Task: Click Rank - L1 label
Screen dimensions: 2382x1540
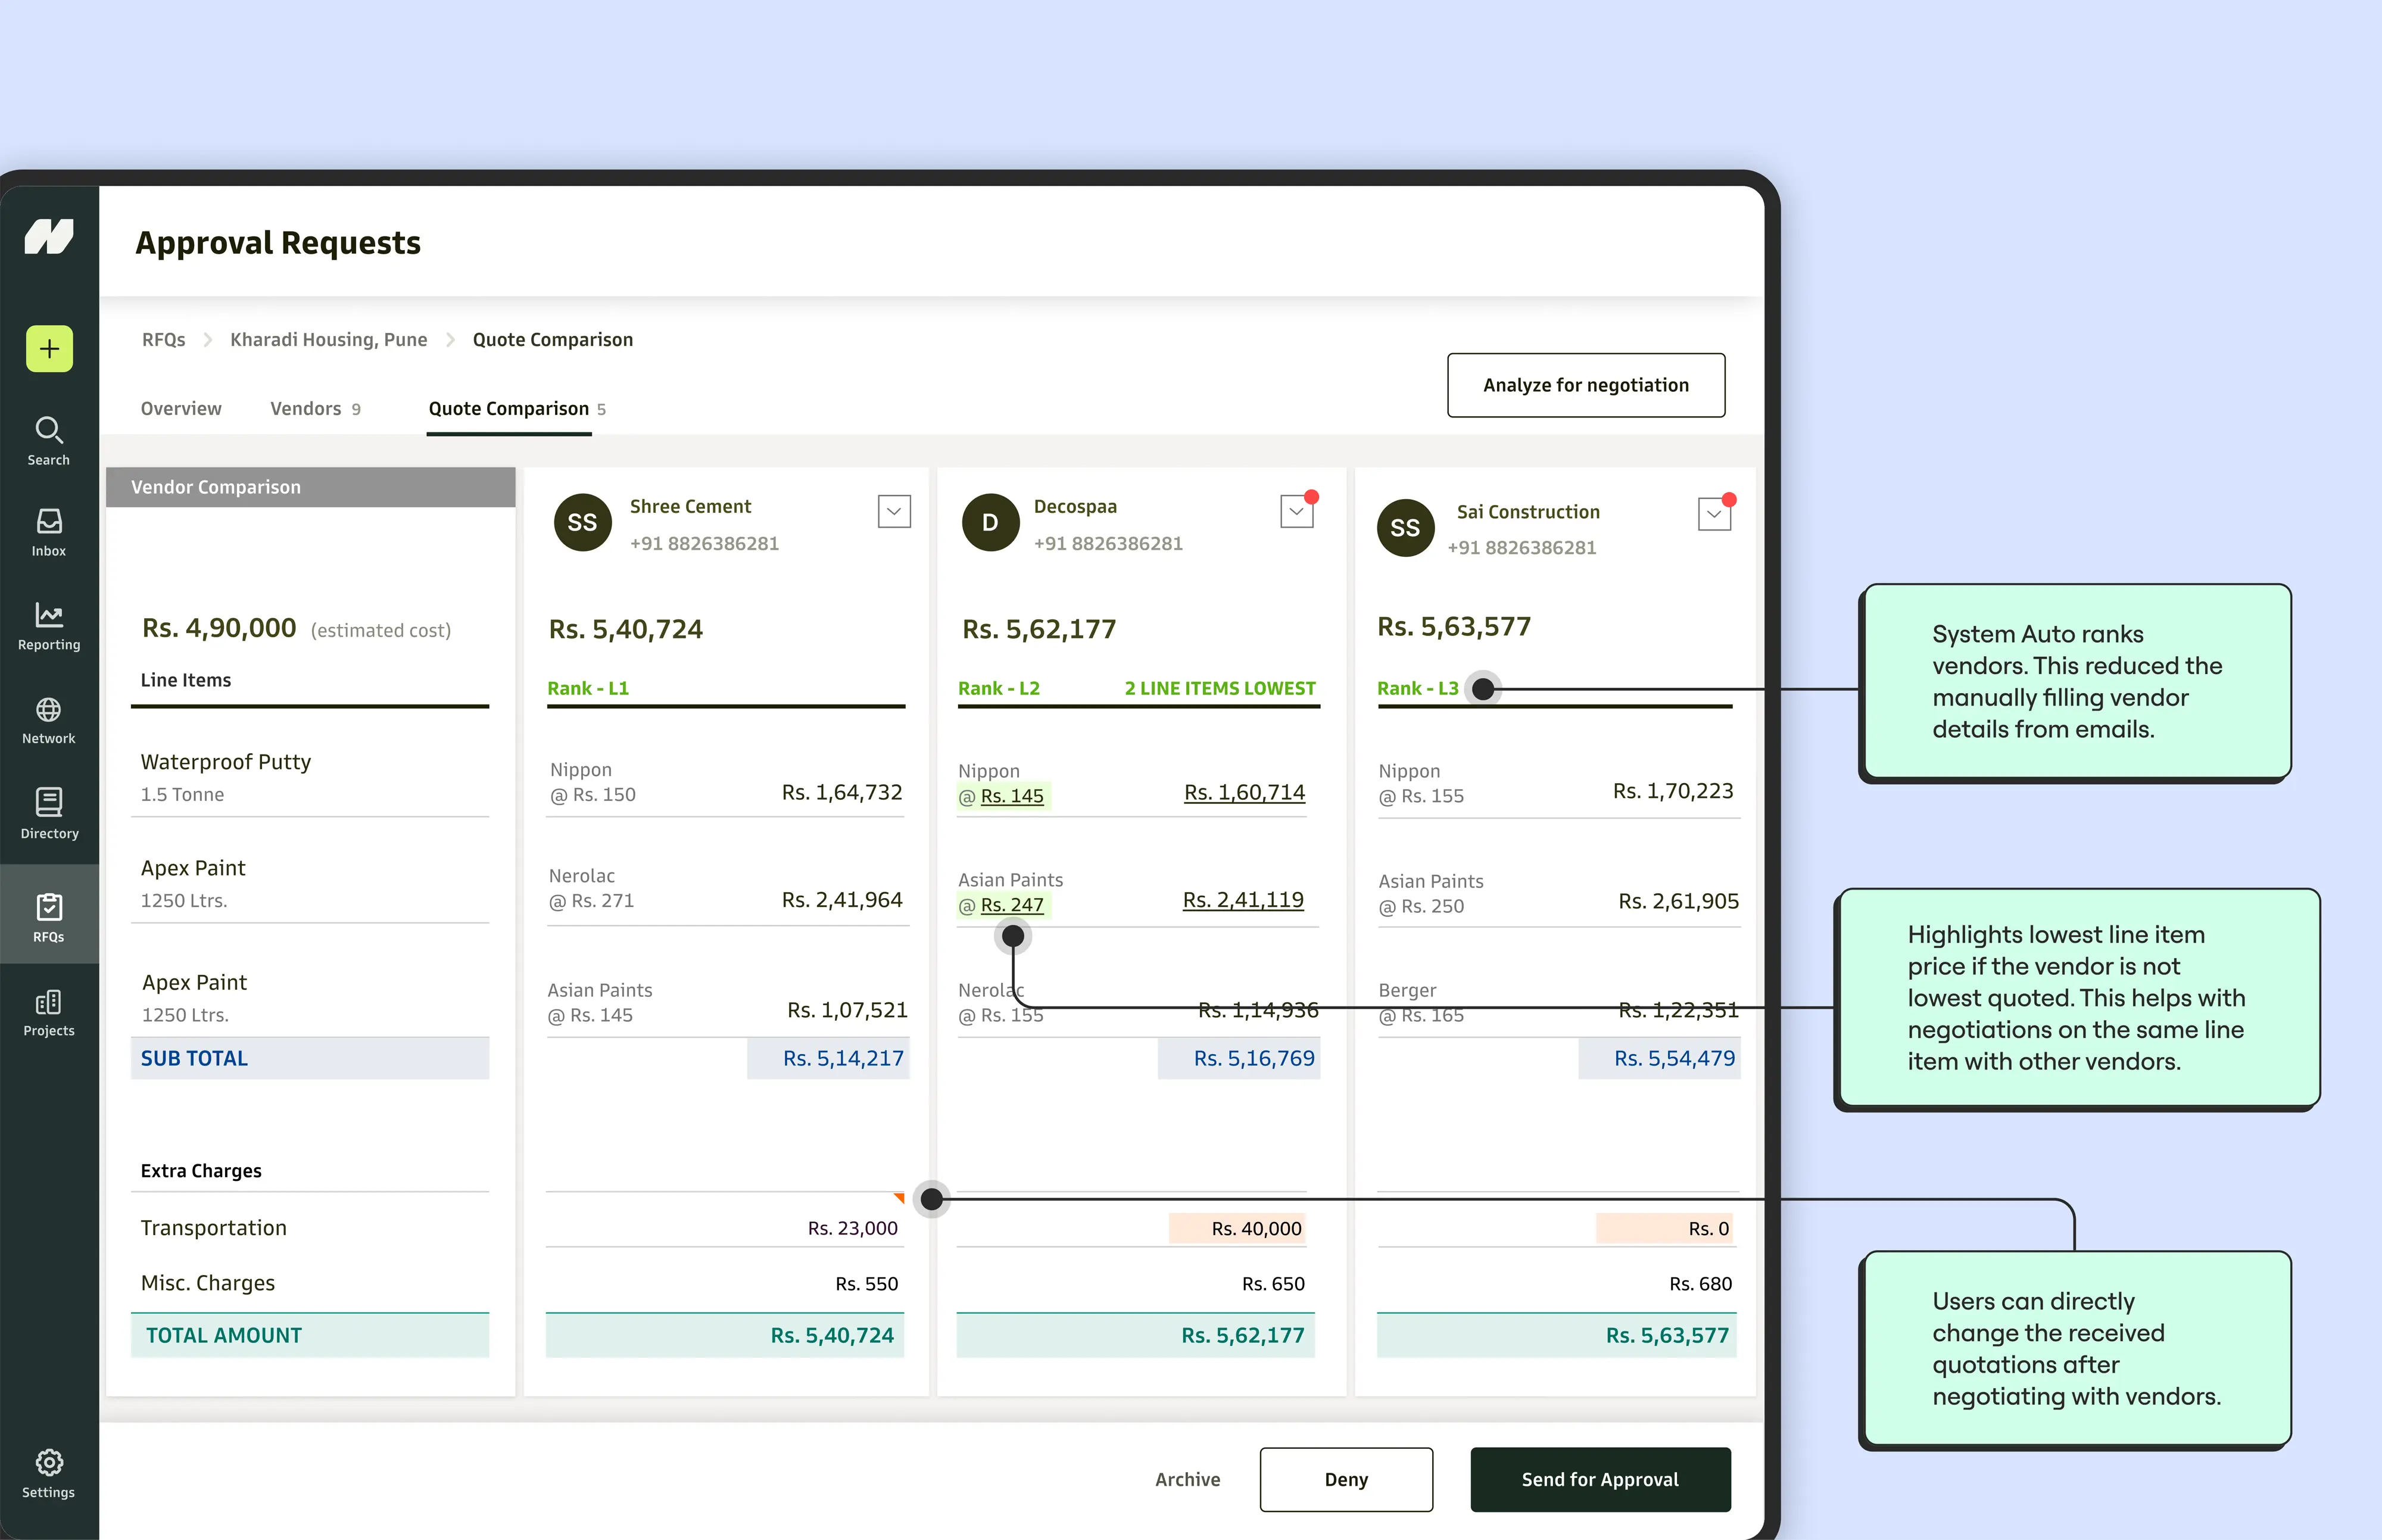Action: pos(588,688)
